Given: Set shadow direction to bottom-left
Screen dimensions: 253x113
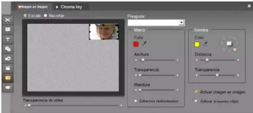Looking at the screenshot, I should pos(224,49).
